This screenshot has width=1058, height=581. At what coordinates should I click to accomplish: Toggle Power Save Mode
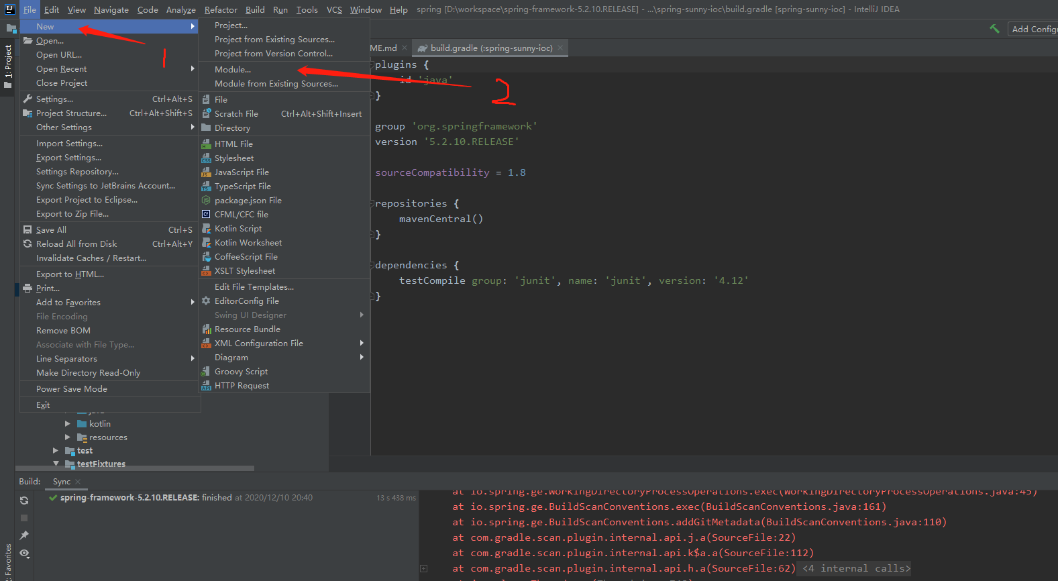point(110,389)
